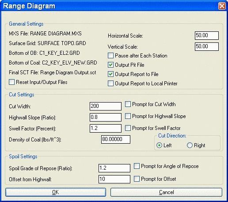The image size is (228, 202).
Task: Enable Pause after Each Station checkbox
Action: click(x=110, y=56)
